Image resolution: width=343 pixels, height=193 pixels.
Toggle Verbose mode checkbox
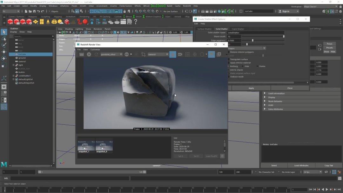(x=229, y=77)
